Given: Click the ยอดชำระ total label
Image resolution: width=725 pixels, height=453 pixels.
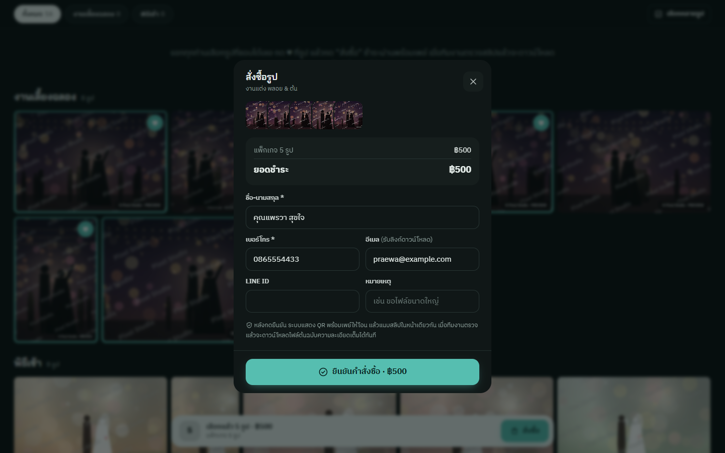Looking at the screenshot, I should pyautogui.click(x=271, y=170).
